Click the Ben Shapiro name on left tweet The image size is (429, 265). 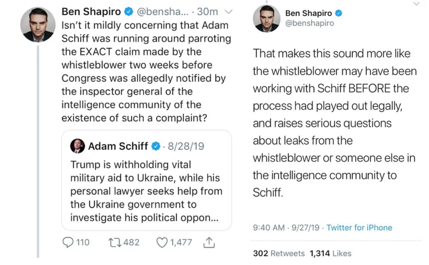91,12
